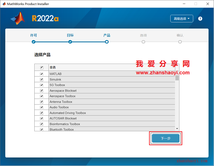Click the 下一步 button
This screenshot has width=214, height=166.
tap(166, 138)
